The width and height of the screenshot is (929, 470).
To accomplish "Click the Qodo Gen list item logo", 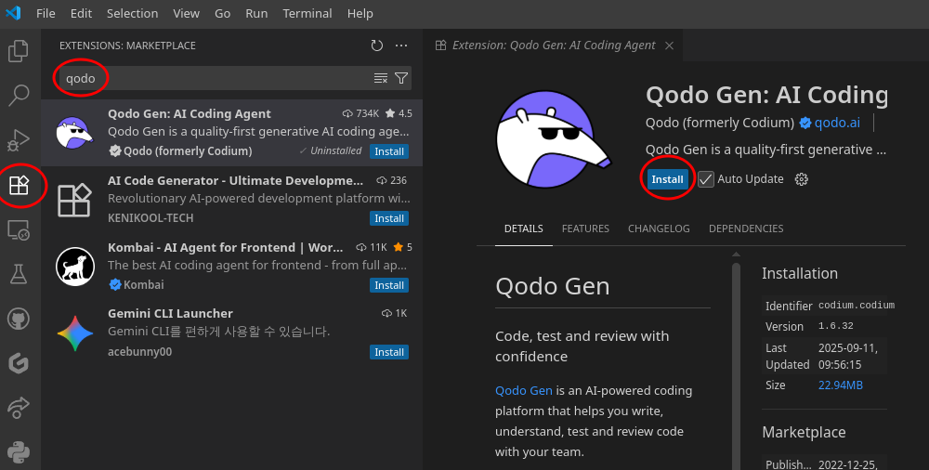I will coord(74,133).
